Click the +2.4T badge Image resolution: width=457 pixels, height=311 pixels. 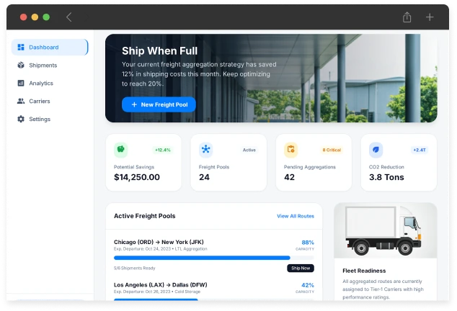420,150
